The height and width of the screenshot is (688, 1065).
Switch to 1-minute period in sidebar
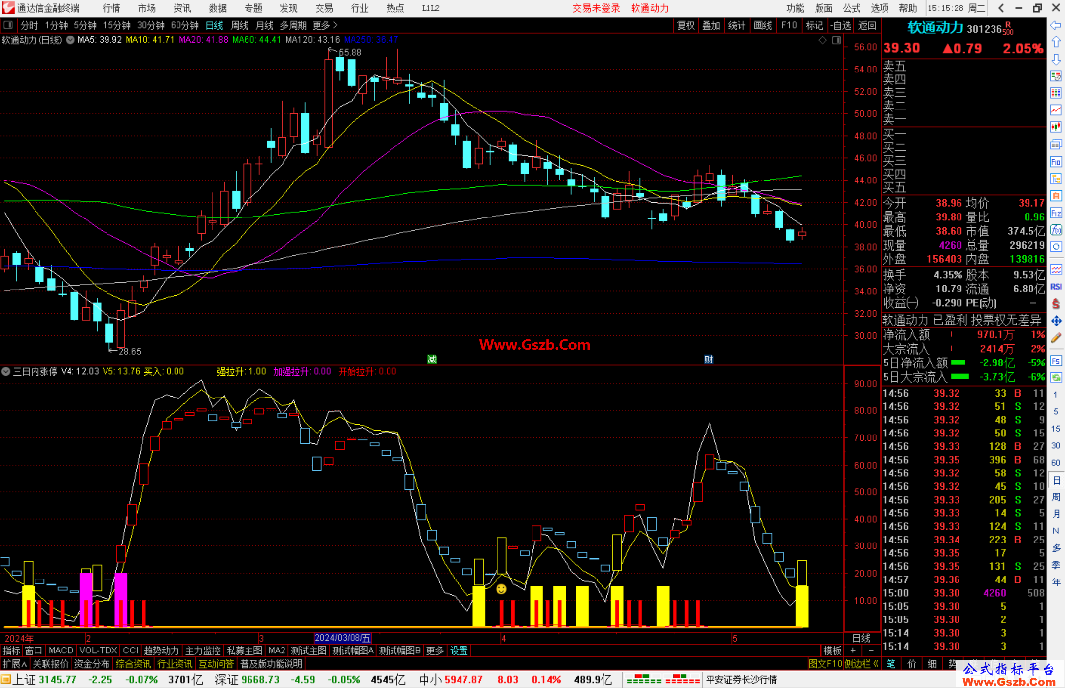point(1056,395)
